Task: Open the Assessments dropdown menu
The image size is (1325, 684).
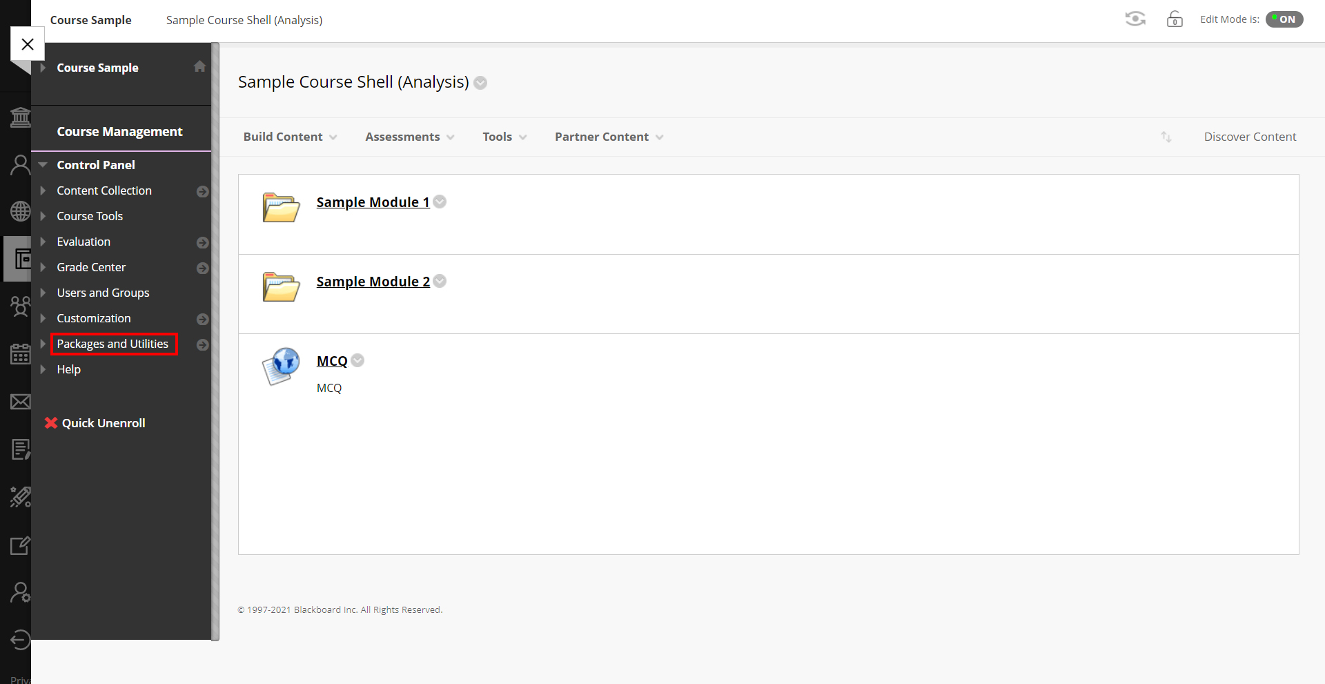Action: click(409, 137)
